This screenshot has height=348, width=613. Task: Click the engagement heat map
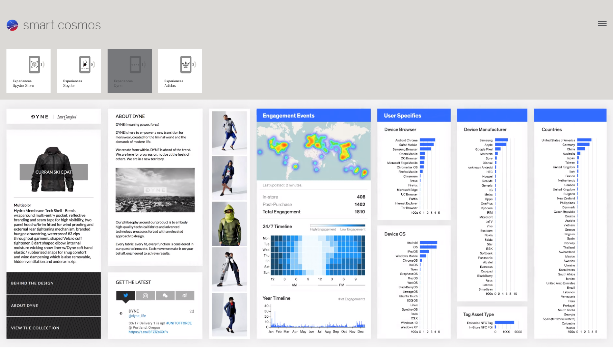click(313, 151)
